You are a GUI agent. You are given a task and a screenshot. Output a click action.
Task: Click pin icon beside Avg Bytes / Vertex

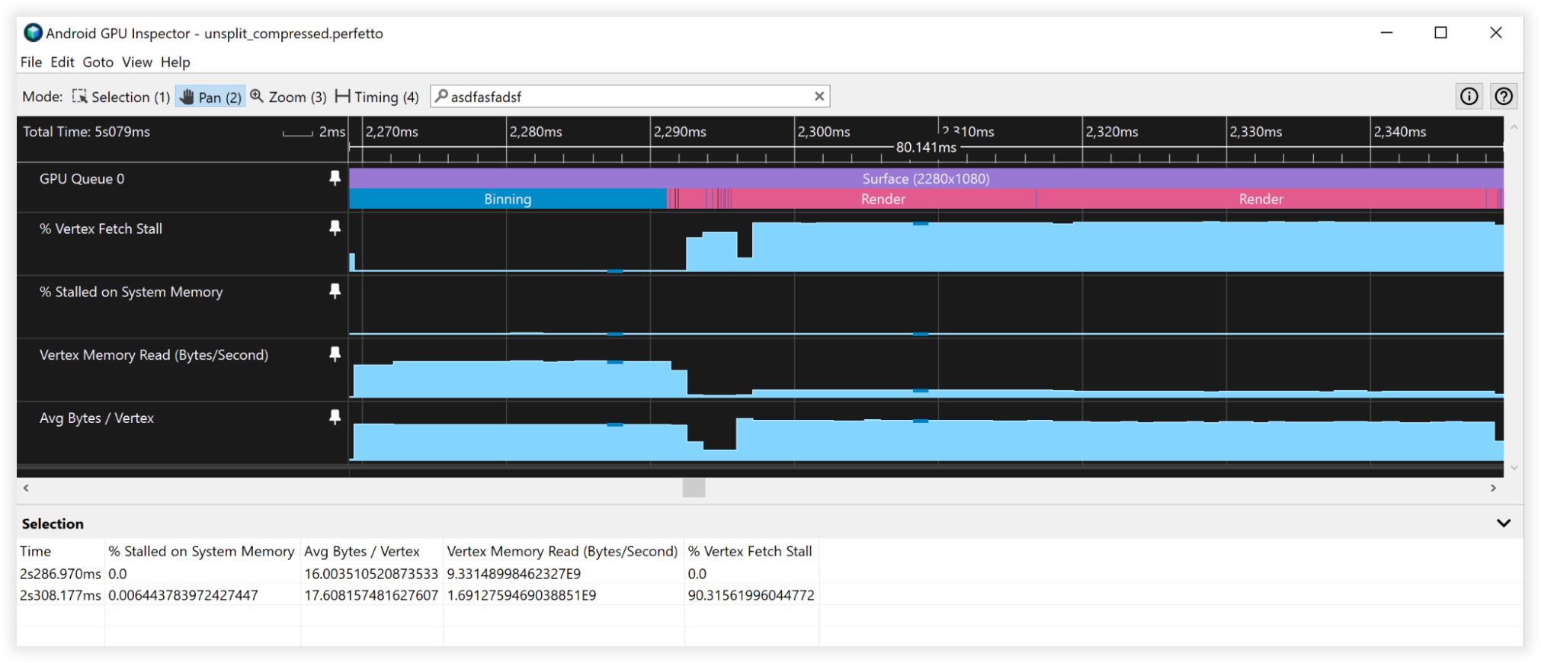point(335,417)
